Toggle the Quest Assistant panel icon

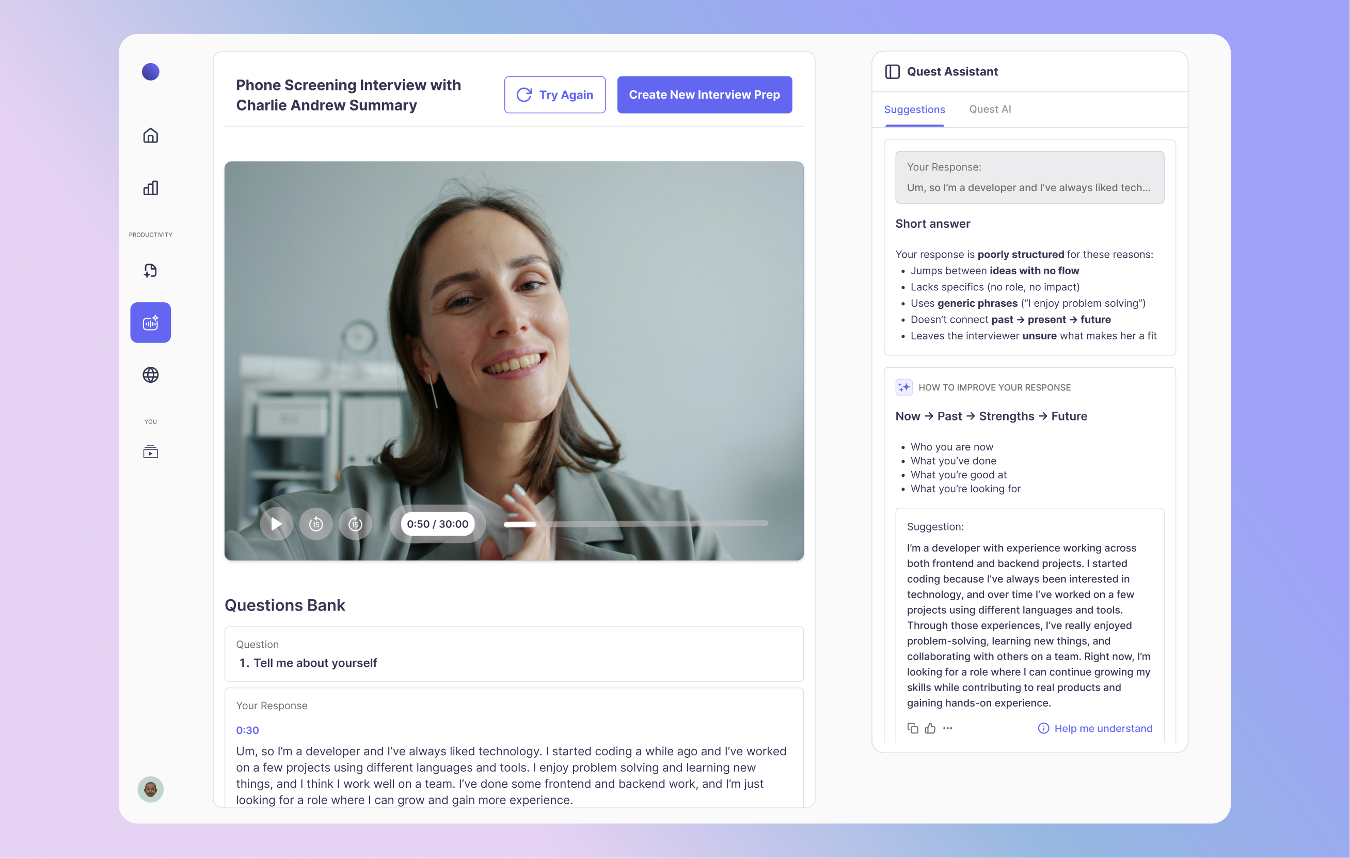coord(893,72)
